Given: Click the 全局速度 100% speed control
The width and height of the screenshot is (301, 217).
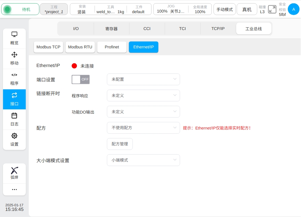Looking at the screenshot, I should (200, 9).
